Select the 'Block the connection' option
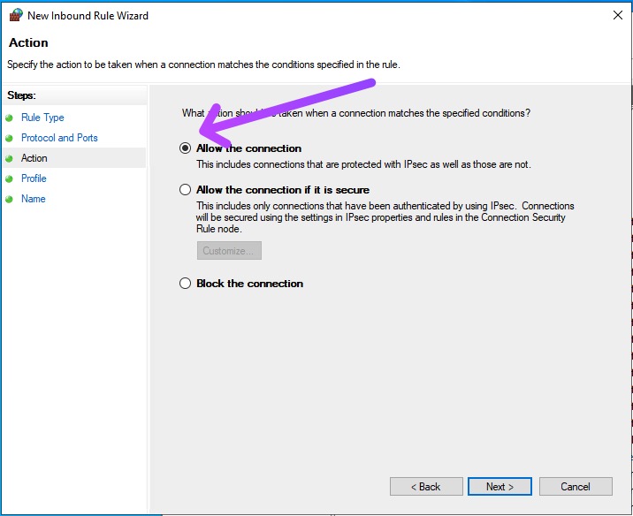The image size is (633, 516). (185, 284)
